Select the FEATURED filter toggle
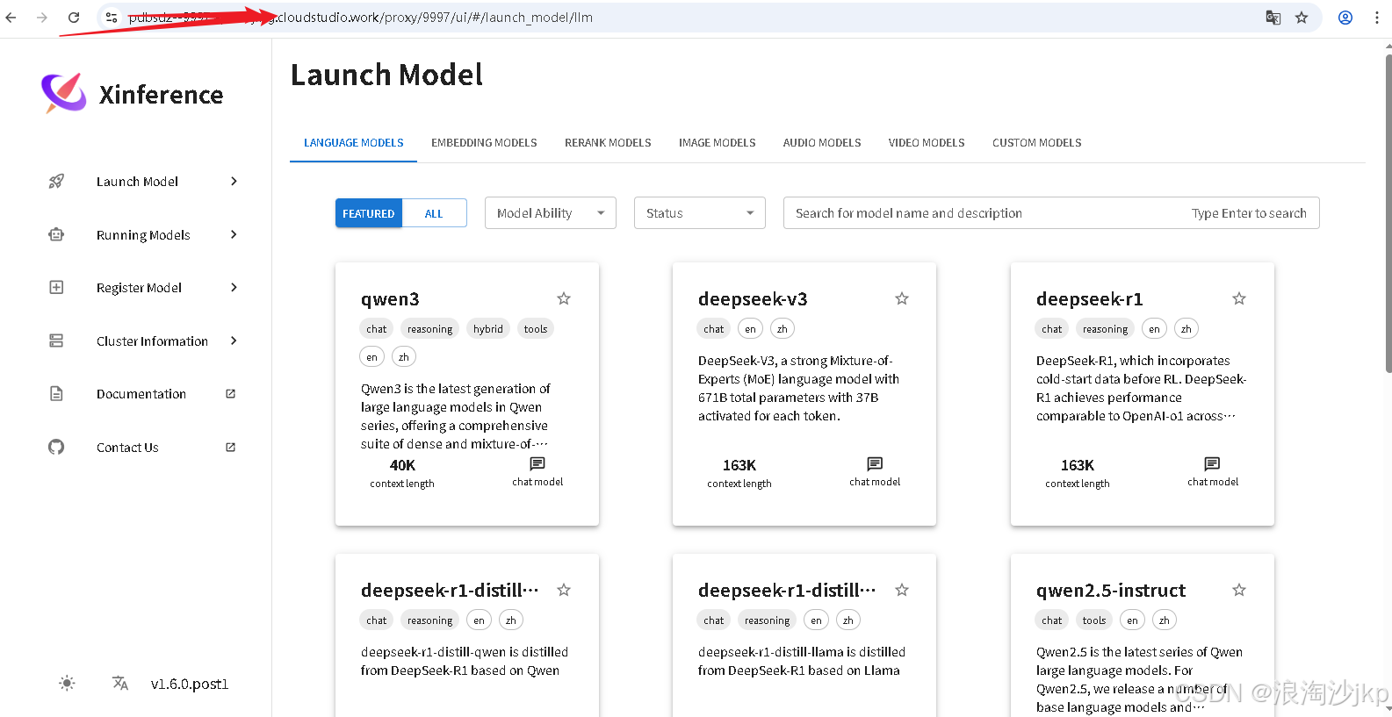 coord(369,213)
